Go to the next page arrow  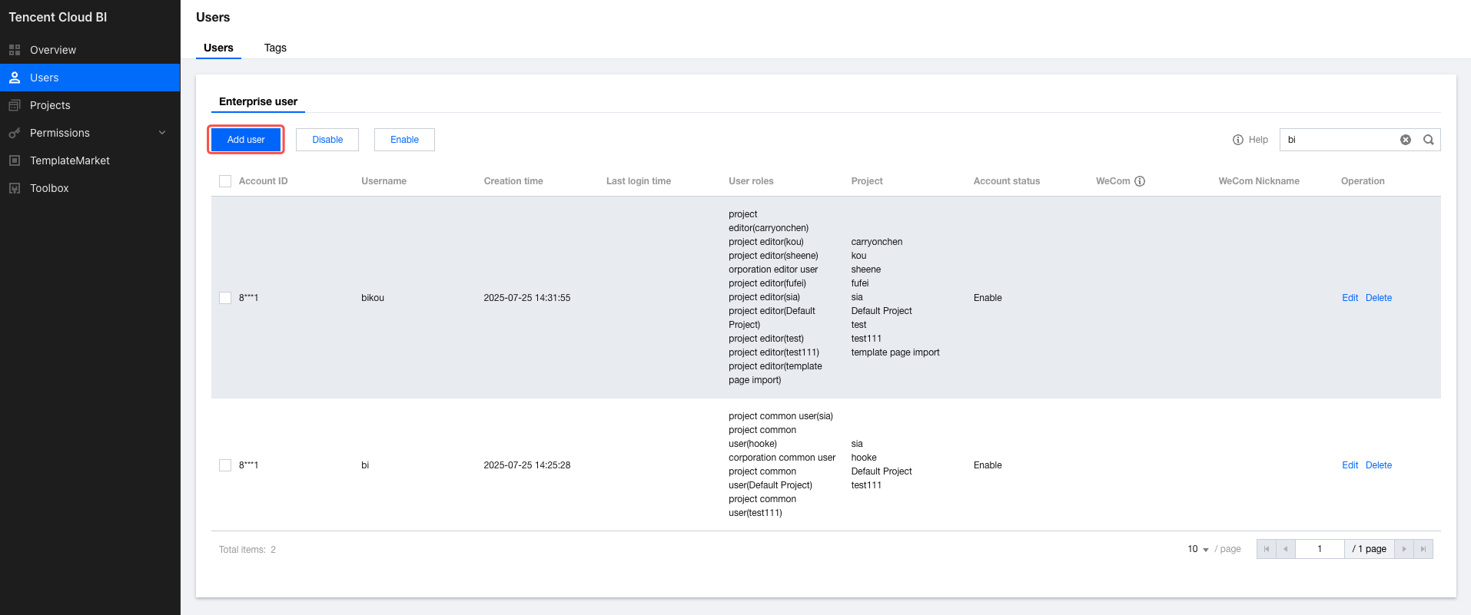1404,549
